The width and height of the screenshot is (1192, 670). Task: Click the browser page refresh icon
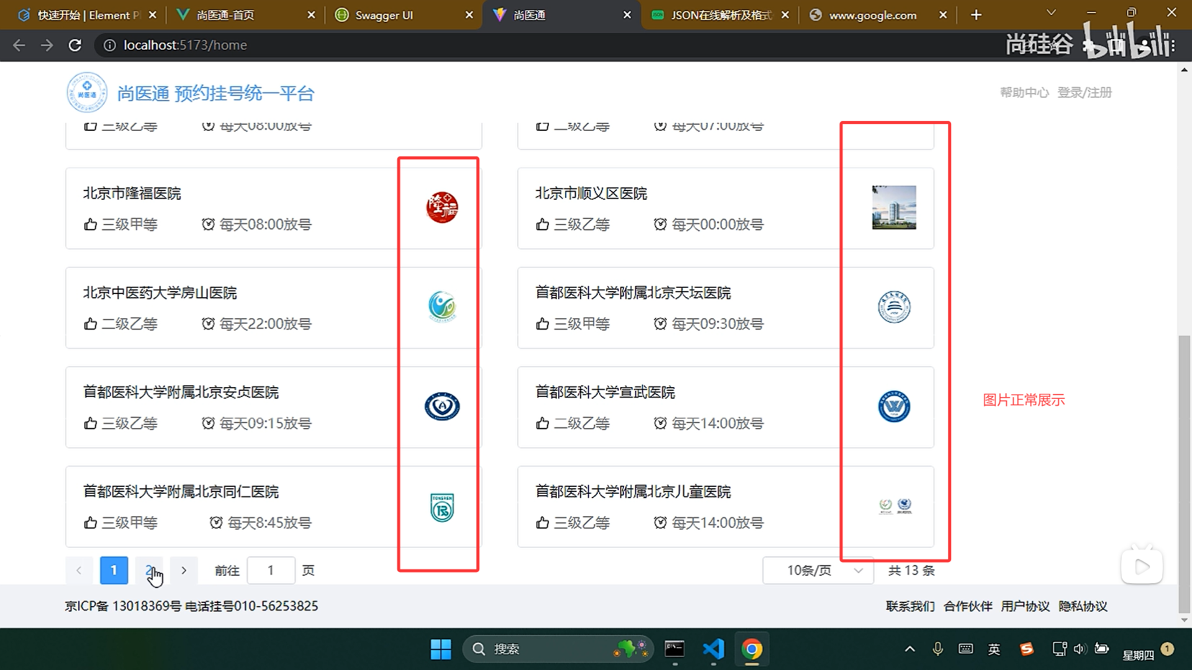[x=75, y=45]
